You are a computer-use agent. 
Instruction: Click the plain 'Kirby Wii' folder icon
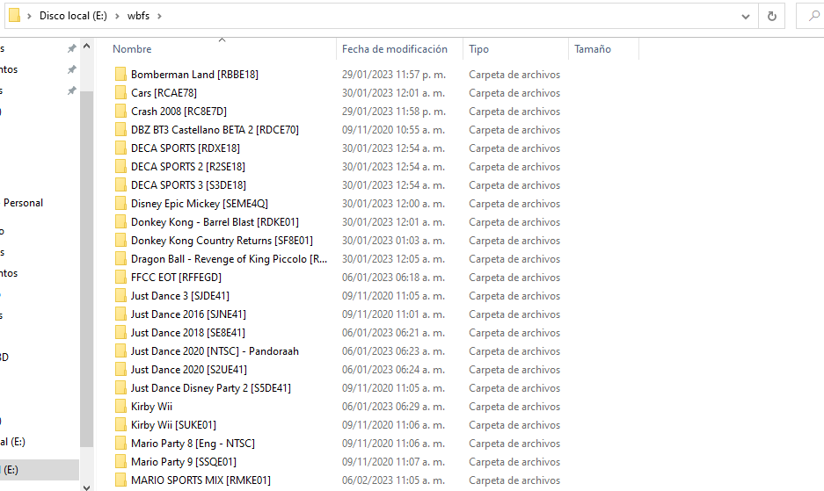pyautogui.click(x=120, y=406)
